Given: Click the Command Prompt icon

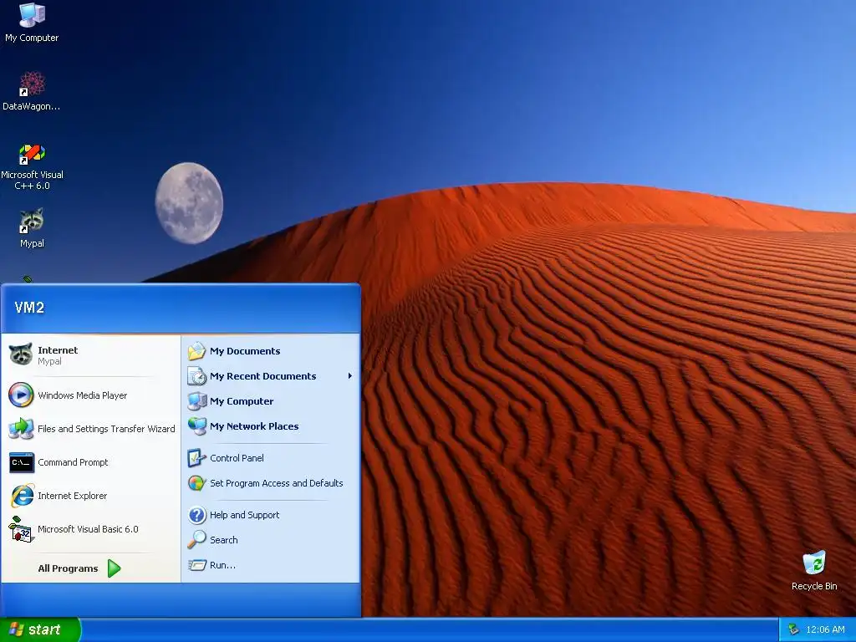Looking at the screenshot, I should coord(21,462).
